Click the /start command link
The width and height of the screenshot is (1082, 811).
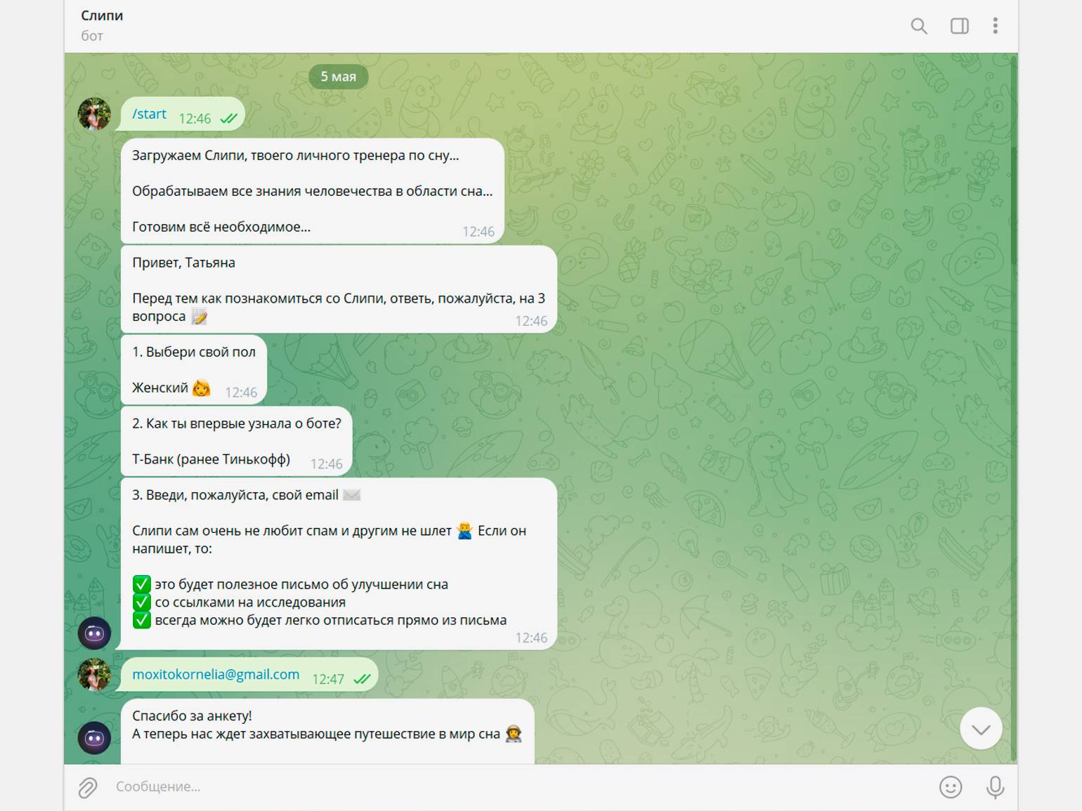(150, 114)
